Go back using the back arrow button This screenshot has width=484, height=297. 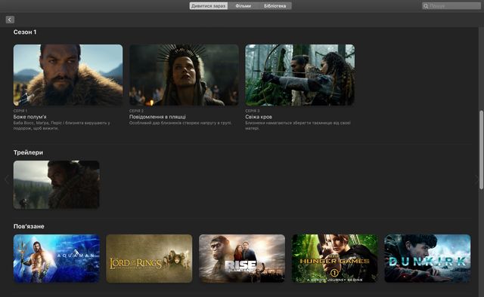[x=10, y=20]
